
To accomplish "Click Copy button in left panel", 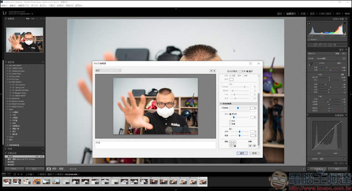I will click(x=14, y=169).
